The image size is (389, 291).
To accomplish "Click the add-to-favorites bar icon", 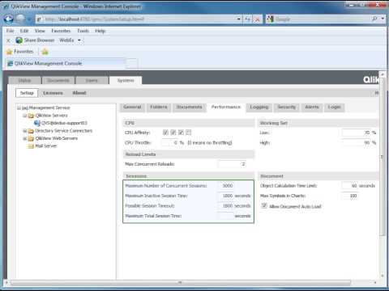I will (x=45, y=52).
